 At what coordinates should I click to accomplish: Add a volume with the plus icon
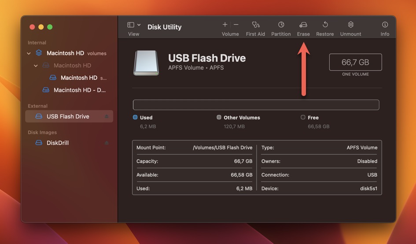[x=225, y=24]
